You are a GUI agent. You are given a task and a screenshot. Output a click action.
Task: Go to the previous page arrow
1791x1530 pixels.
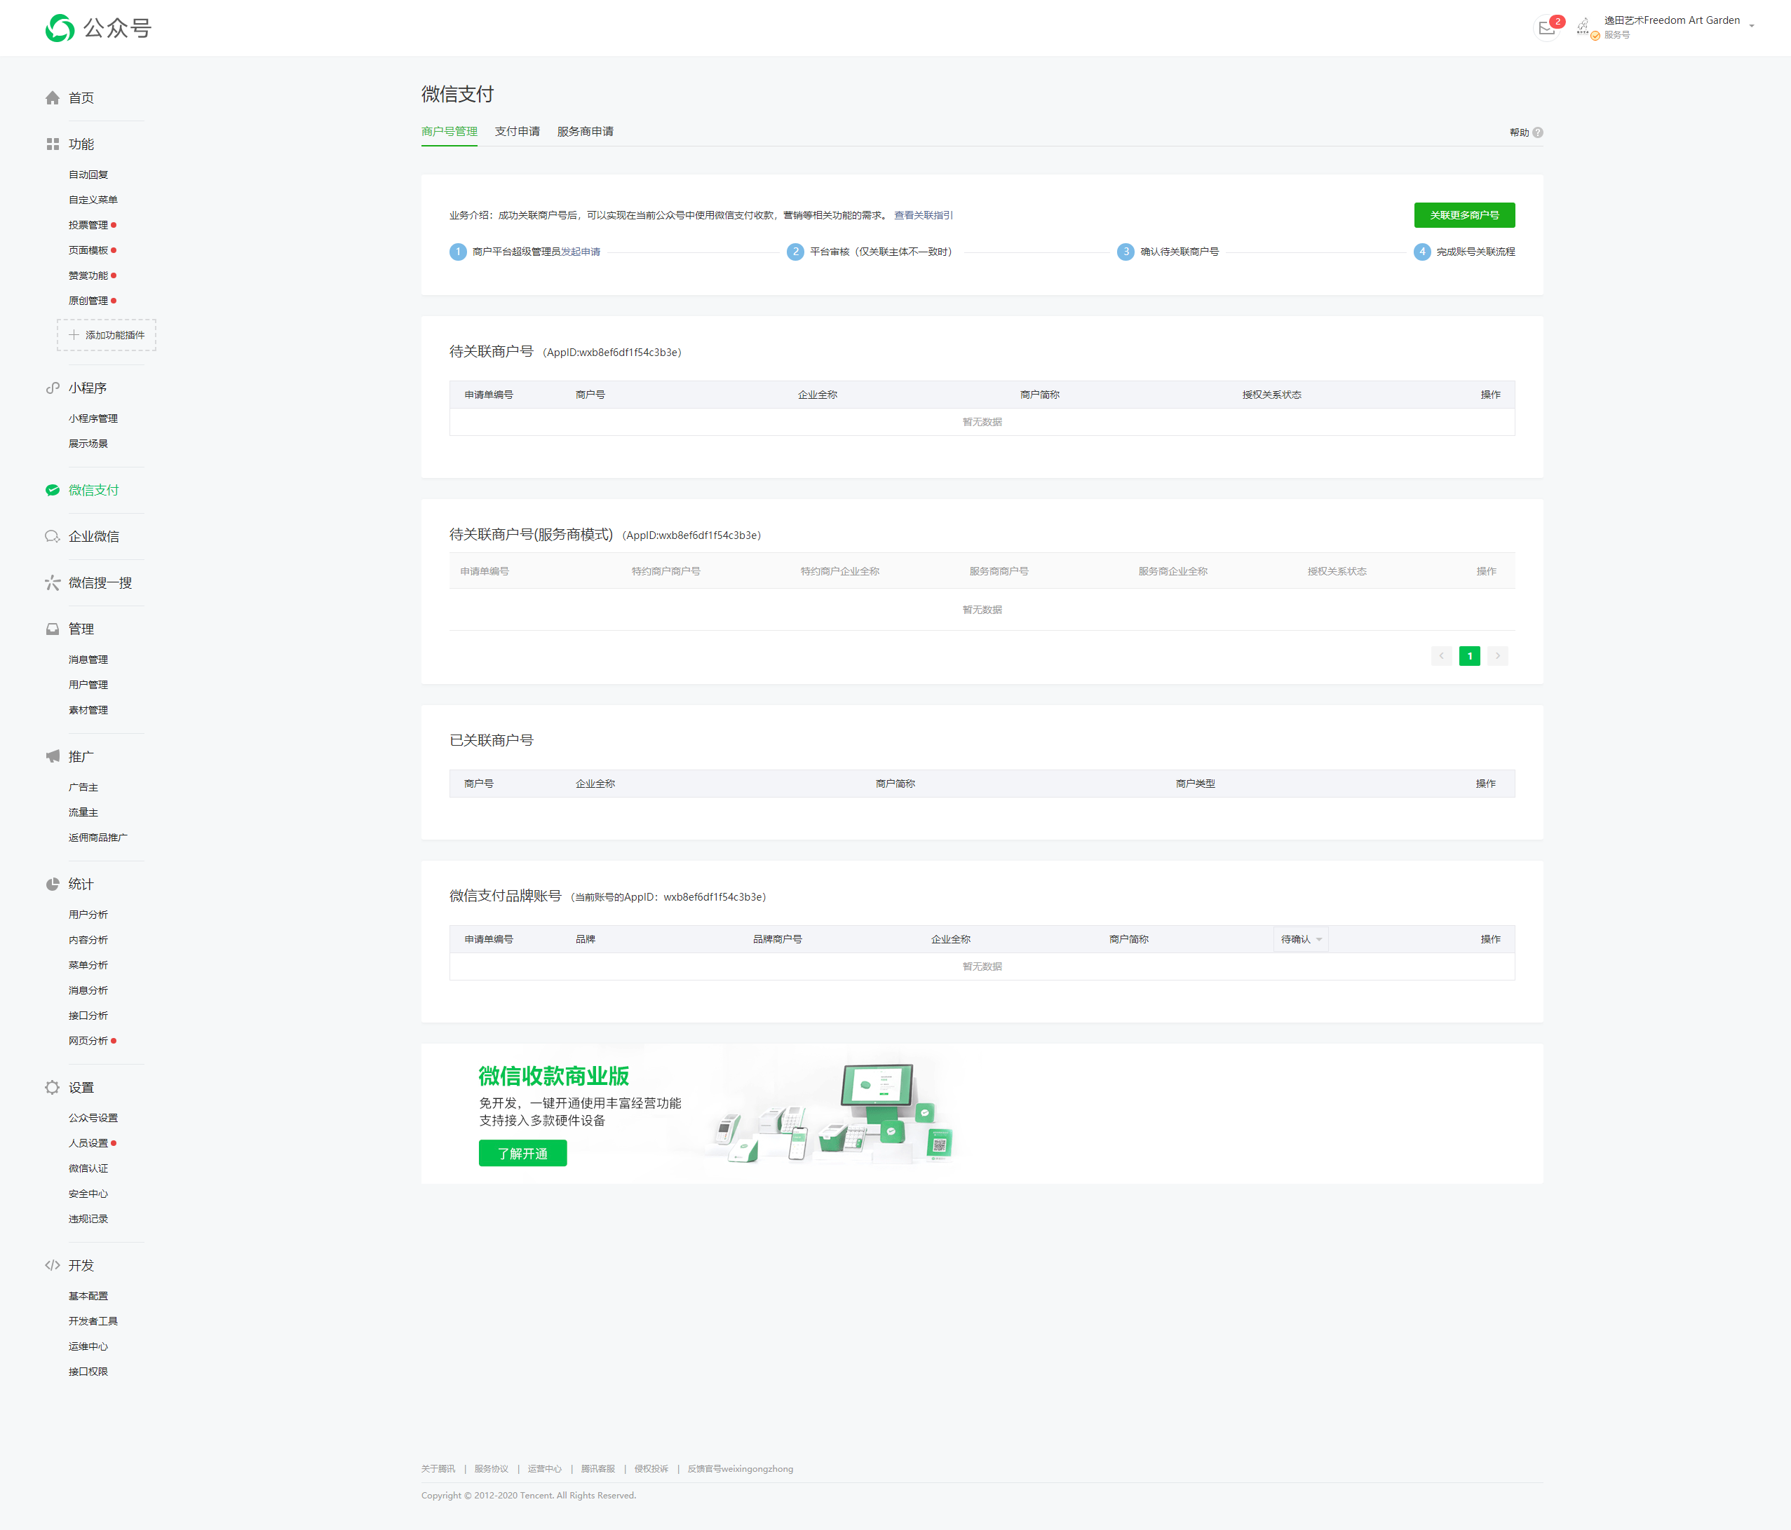point(1441,656)
